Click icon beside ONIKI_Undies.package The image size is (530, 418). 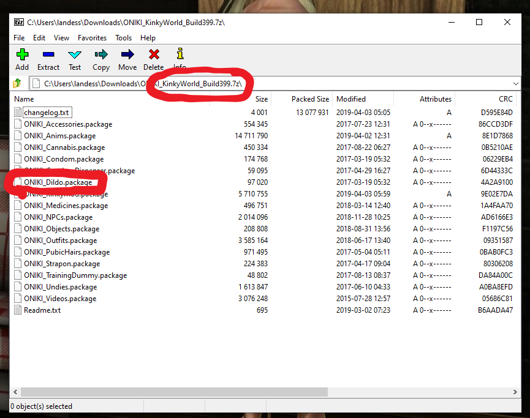click(x=18, y=287)
